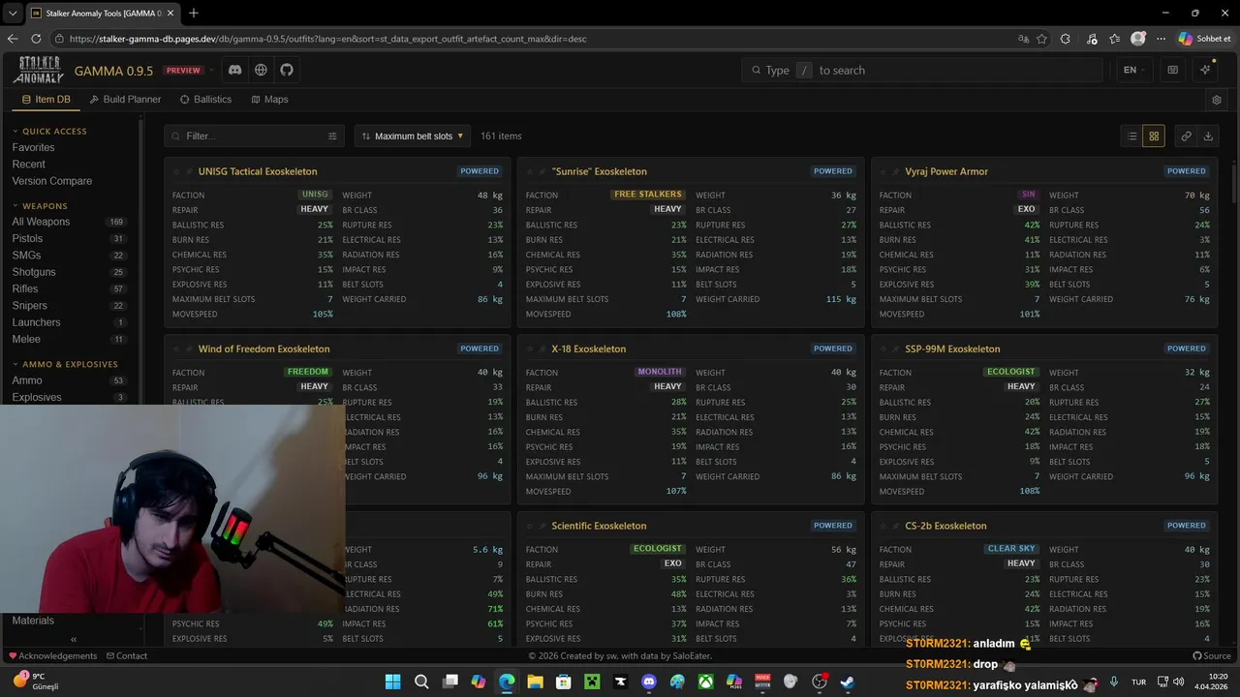Select the Stalker Anomaly Tools browser tab

coord(102,13)
